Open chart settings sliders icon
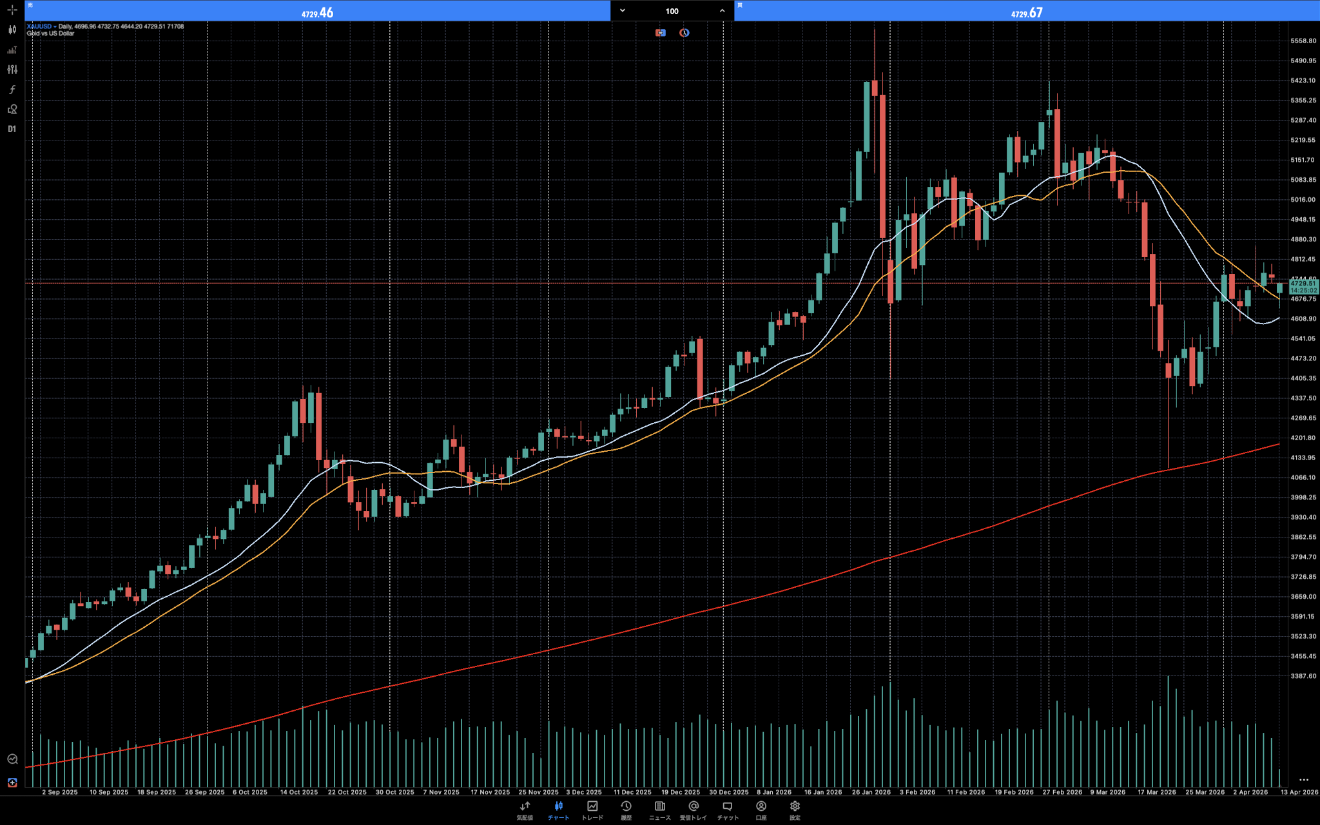 [12, 70]
